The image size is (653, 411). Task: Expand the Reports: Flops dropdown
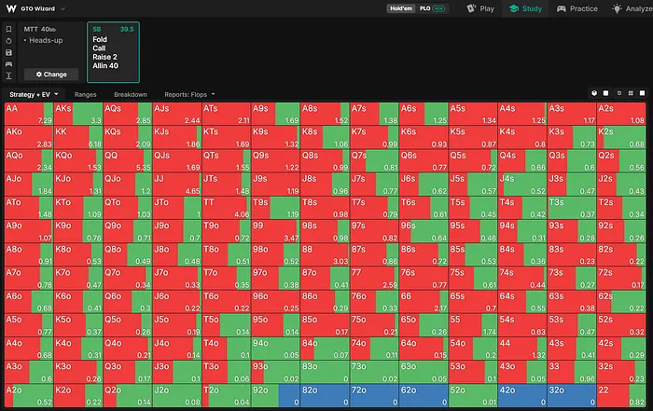tap(189, 94)
